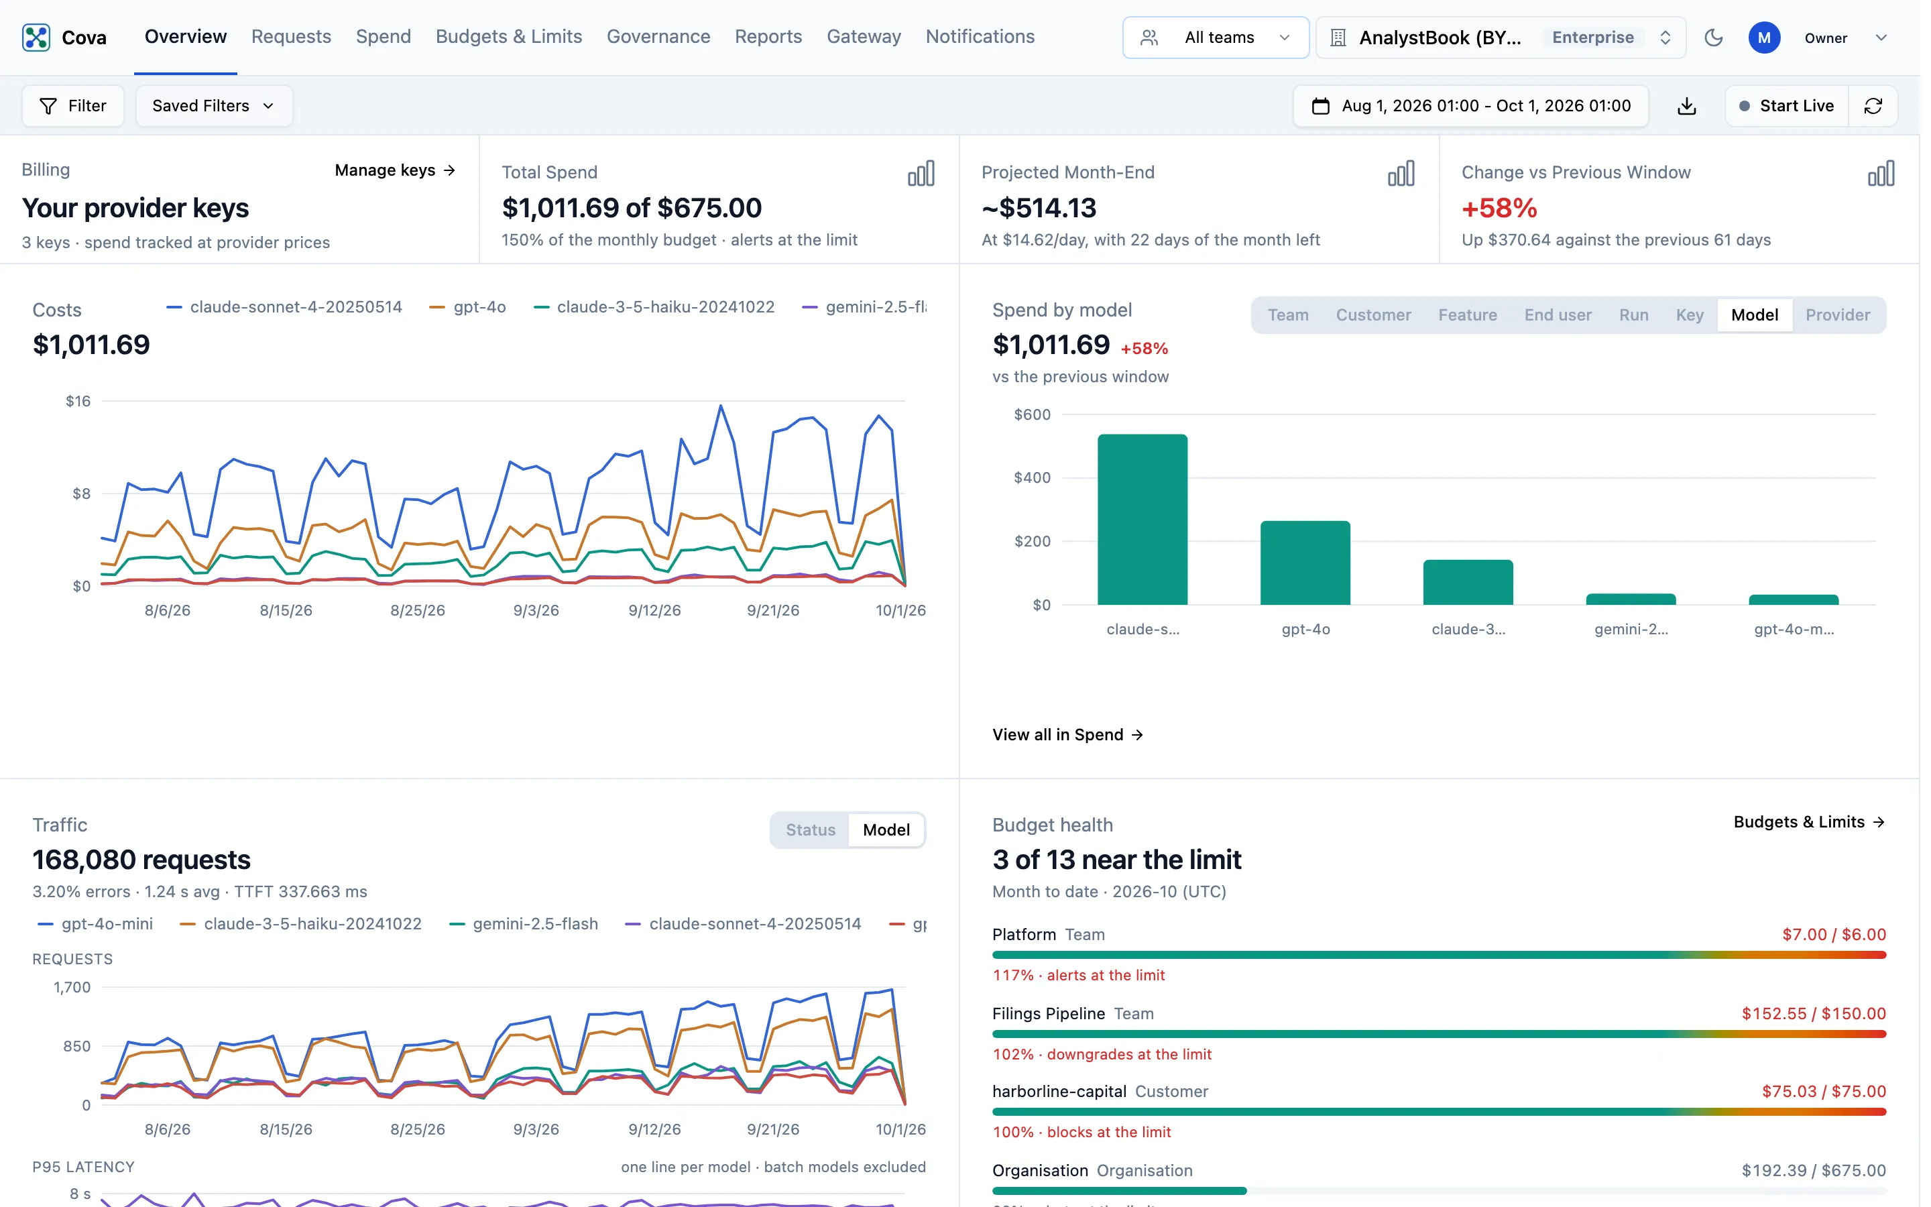Group spend by Feature
The image size is (1931, 1207).
coord(1468,315)
